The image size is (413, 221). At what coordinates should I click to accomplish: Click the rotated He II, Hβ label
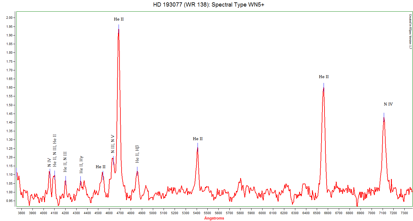[x=137, y=154]
